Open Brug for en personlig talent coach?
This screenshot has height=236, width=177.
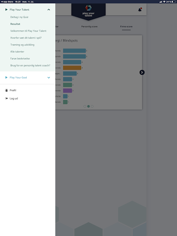coord(30,65)
